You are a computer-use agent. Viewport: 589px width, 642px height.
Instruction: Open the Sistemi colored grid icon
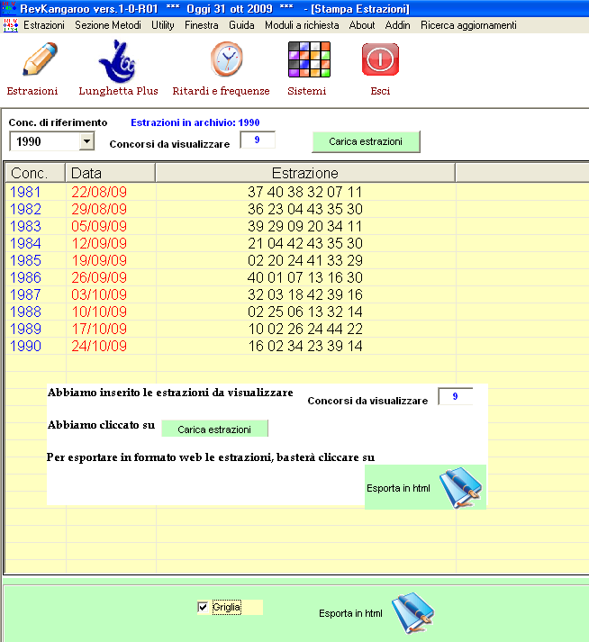[308, 61]
